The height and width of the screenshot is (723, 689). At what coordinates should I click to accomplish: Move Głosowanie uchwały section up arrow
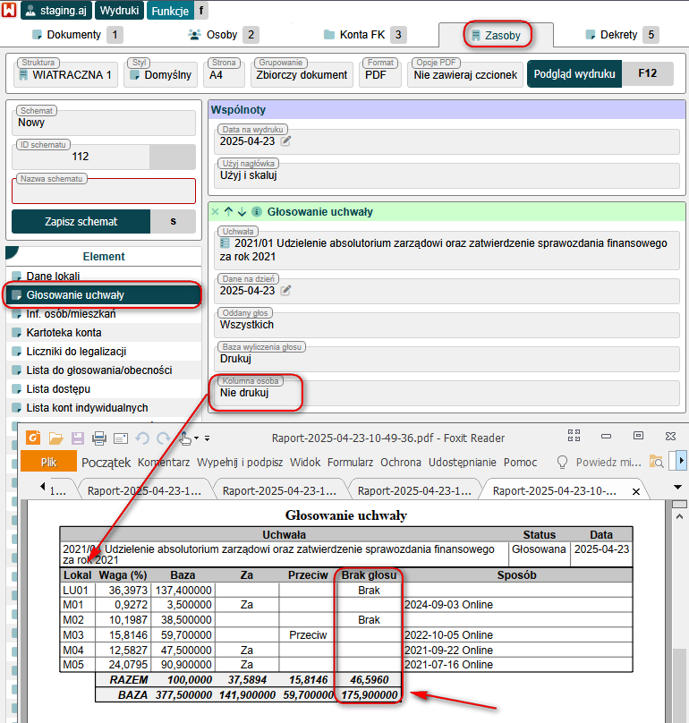pyautogui.click(x=228, y=212)
